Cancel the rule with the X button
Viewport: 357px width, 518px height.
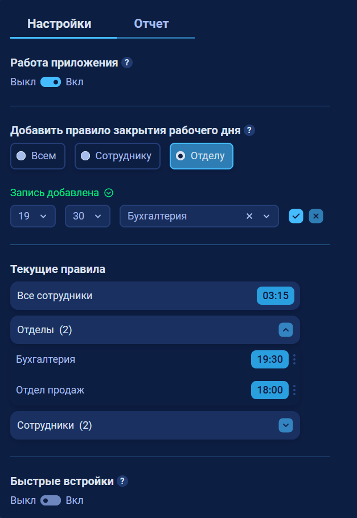click(x=316, y=216)
